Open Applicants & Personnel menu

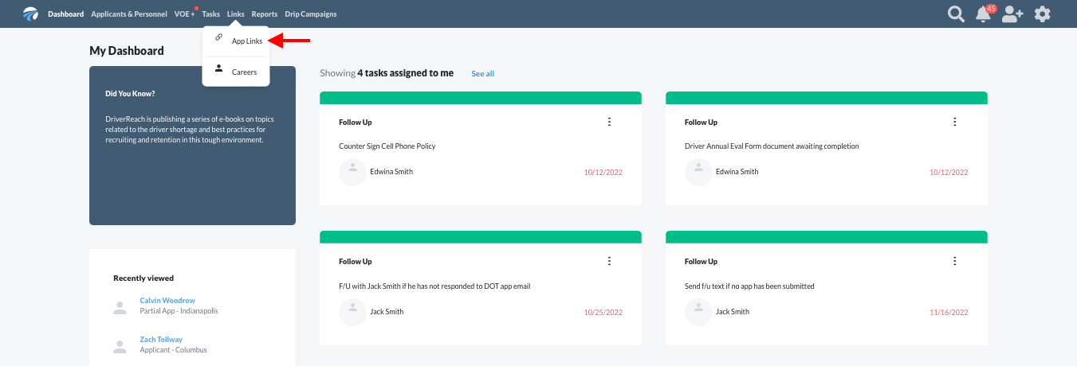(x=129, y=14)
